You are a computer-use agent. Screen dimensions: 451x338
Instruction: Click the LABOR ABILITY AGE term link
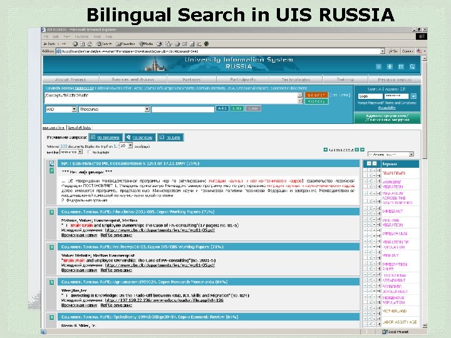coord(400,322)
